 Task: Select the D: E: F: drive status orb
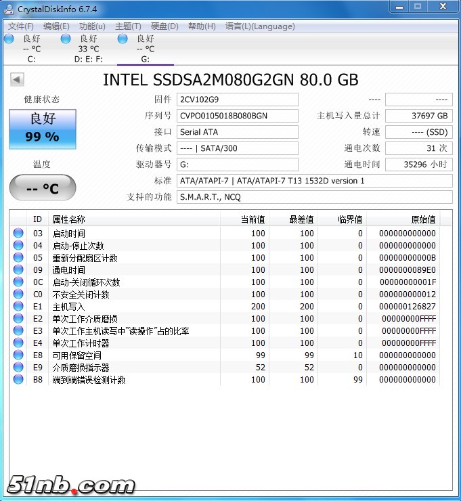click(x=66, y=39)
